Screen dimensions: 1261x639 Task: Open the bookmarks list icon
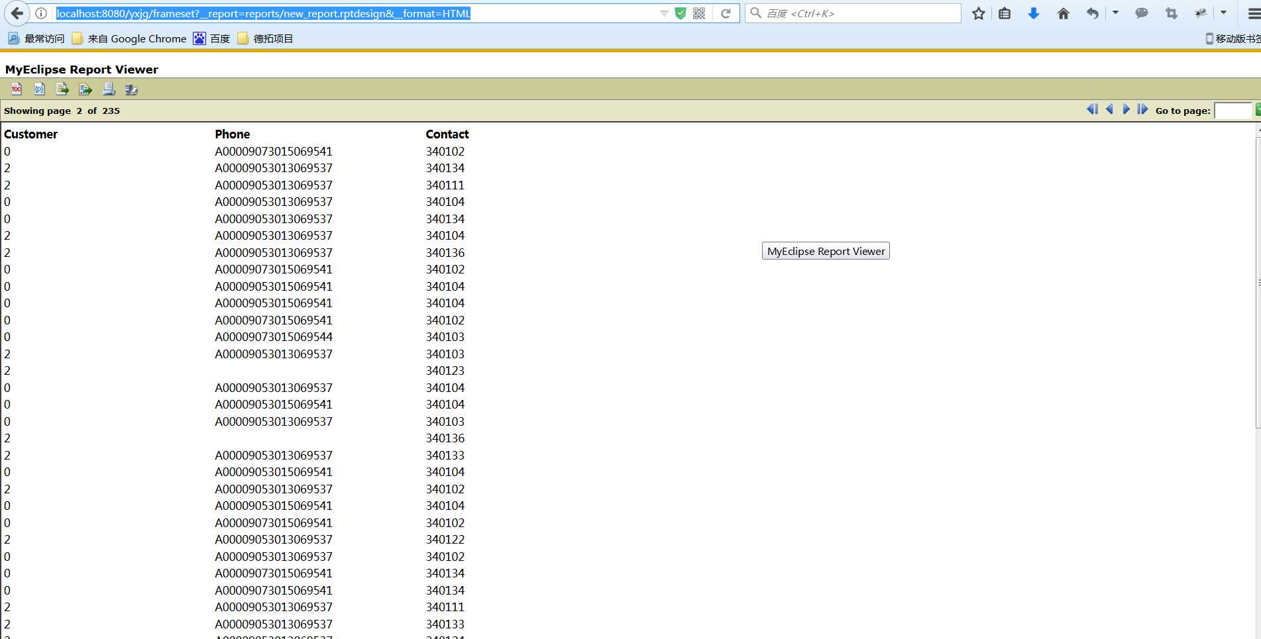click(x=1005, y=13)
